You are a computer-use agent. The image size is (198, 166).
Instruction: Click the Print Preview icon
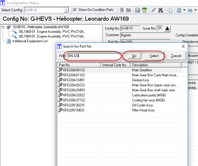[179, 10]
